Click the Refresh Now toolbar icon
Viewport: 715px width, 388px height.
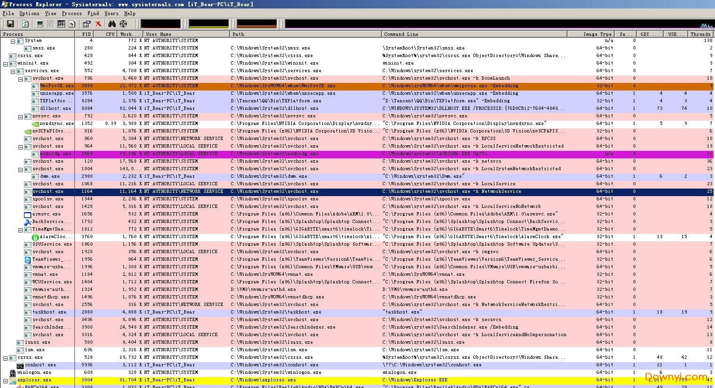(25, 24)
